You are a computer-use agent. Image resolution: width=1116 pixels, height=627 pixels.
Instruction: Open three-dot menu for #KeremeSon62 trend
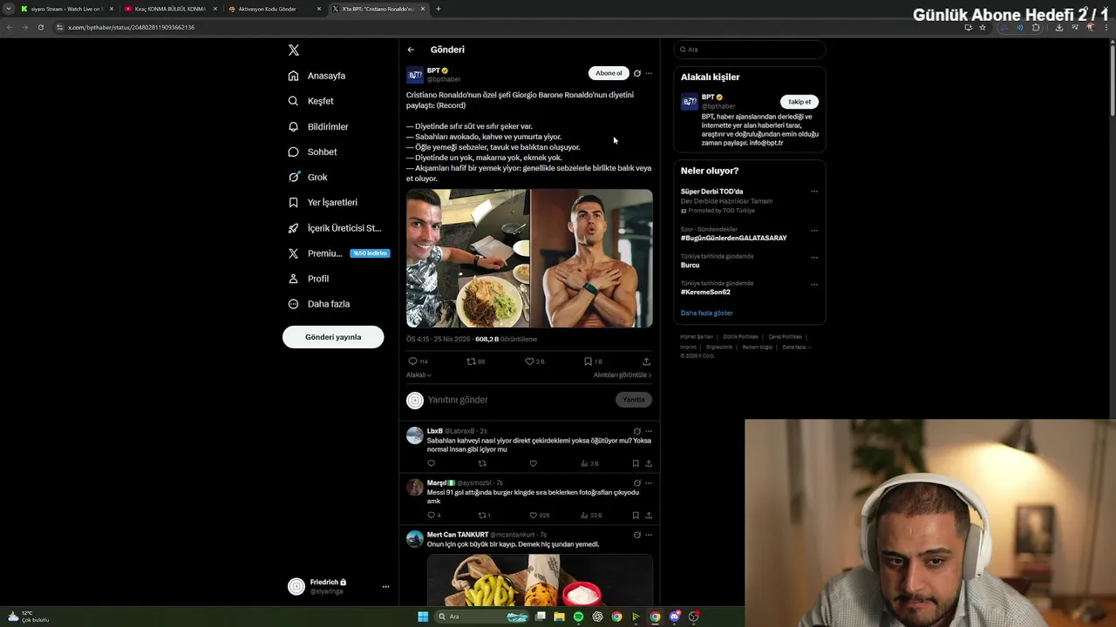click(814, 284)
